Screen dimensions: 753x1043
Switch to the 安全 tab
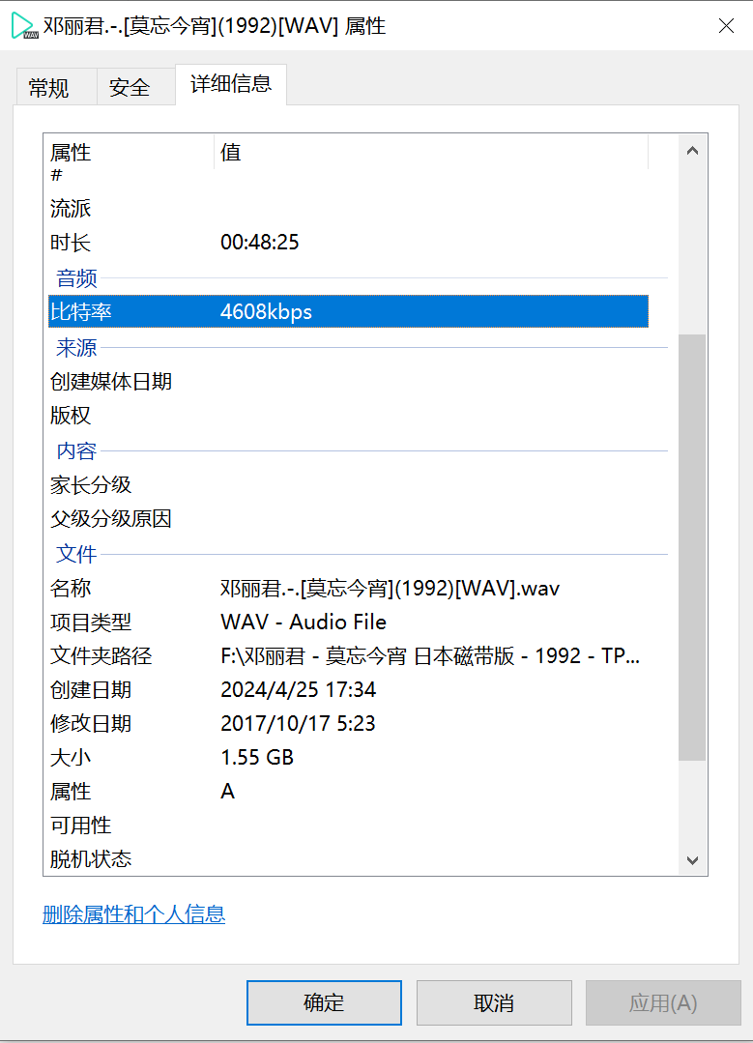[136, 87]
